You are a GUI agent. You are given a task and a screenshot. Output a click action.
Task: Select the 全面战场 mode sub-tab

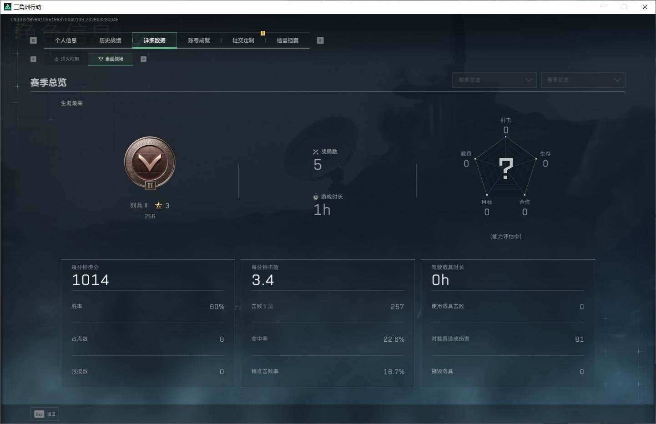point(111,59)
